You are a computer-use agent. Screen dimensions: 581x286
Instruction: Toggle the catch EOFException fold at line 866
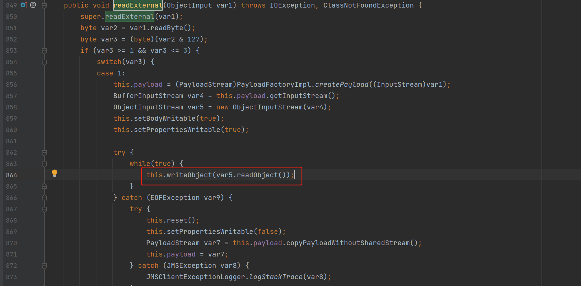pos(44,198)
